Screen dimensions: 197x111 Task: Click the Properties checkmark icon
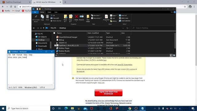click(x=106, y=17)
